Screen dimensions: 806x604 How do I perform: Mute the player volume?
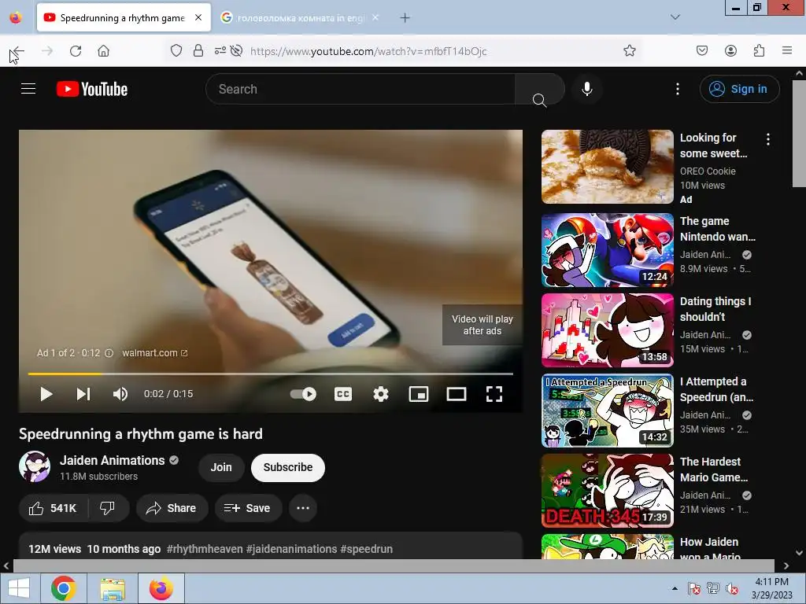pos(120,394)
